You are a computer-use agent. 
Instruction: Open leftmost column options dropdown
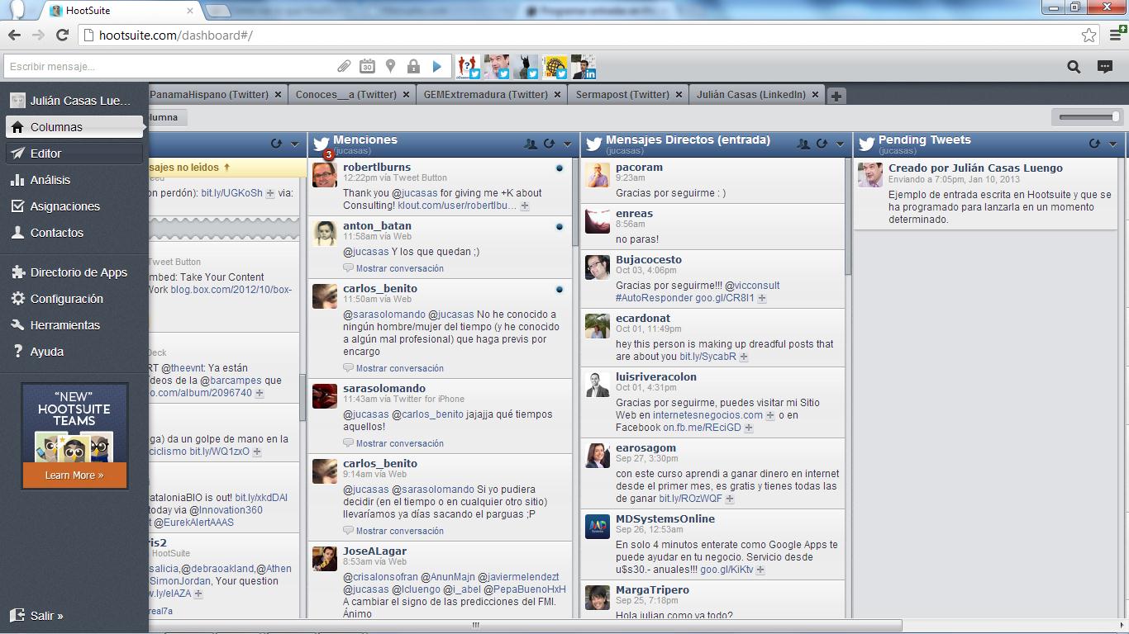pos(294,144)
